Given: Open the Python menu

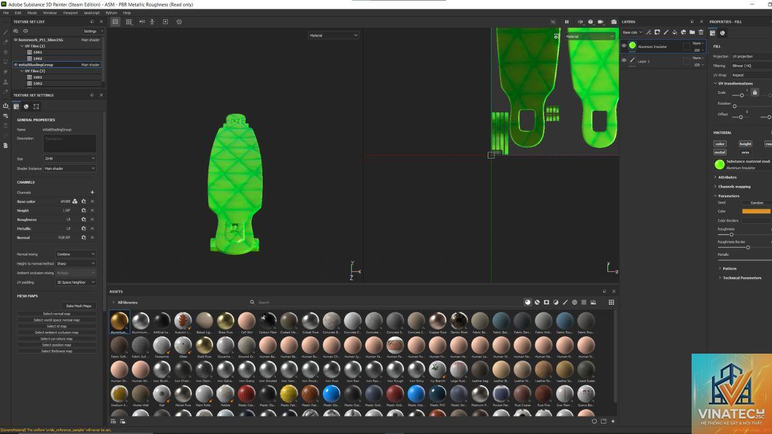Looking at the screenshot, I should click(x=111, y=13).
